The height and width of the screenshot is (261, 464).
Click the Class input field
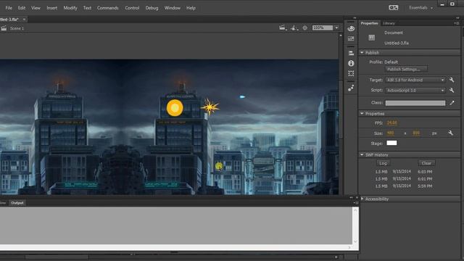[x=415, y=103]
